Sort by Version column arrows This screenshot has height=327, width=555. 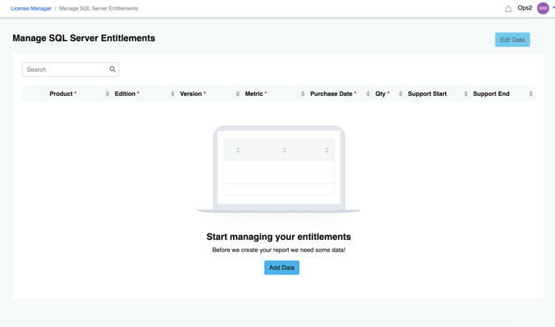coord(237,93)
